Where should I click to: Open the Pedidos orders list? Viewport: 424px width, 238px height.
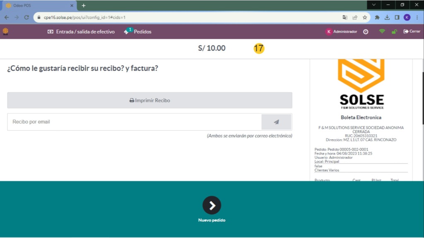point(138,31)
